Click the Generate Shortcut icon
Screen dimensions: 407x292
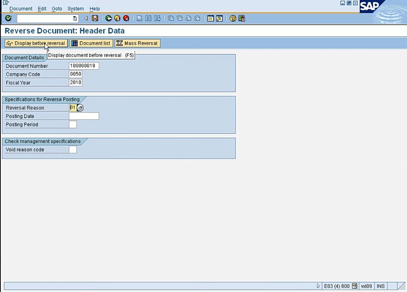219,18
